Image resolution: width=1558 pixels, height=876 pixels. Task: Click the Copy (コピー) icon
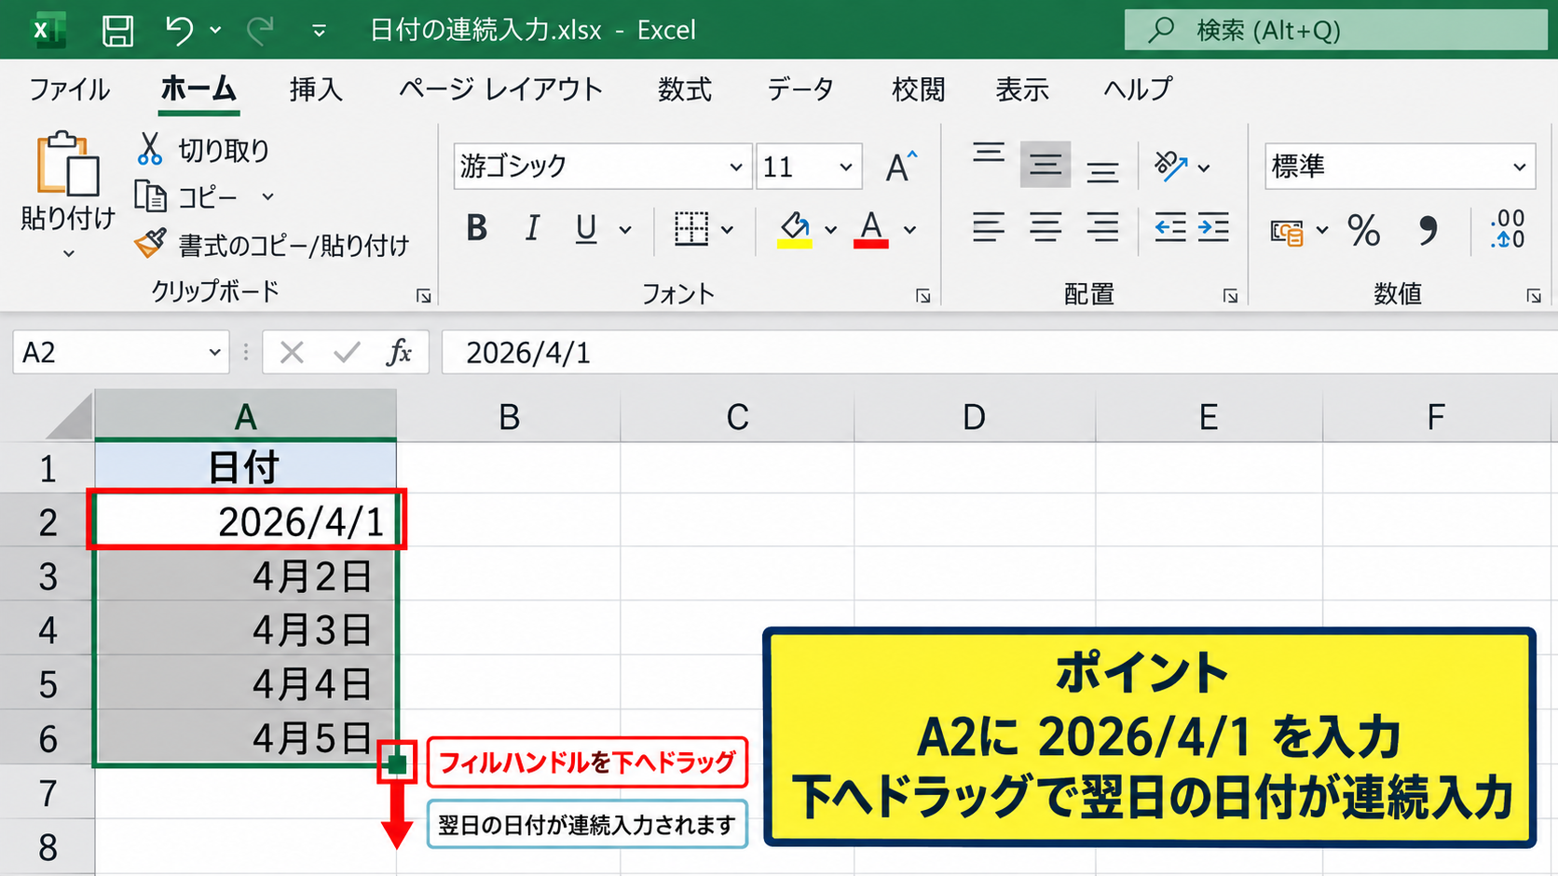pos(150,196)
